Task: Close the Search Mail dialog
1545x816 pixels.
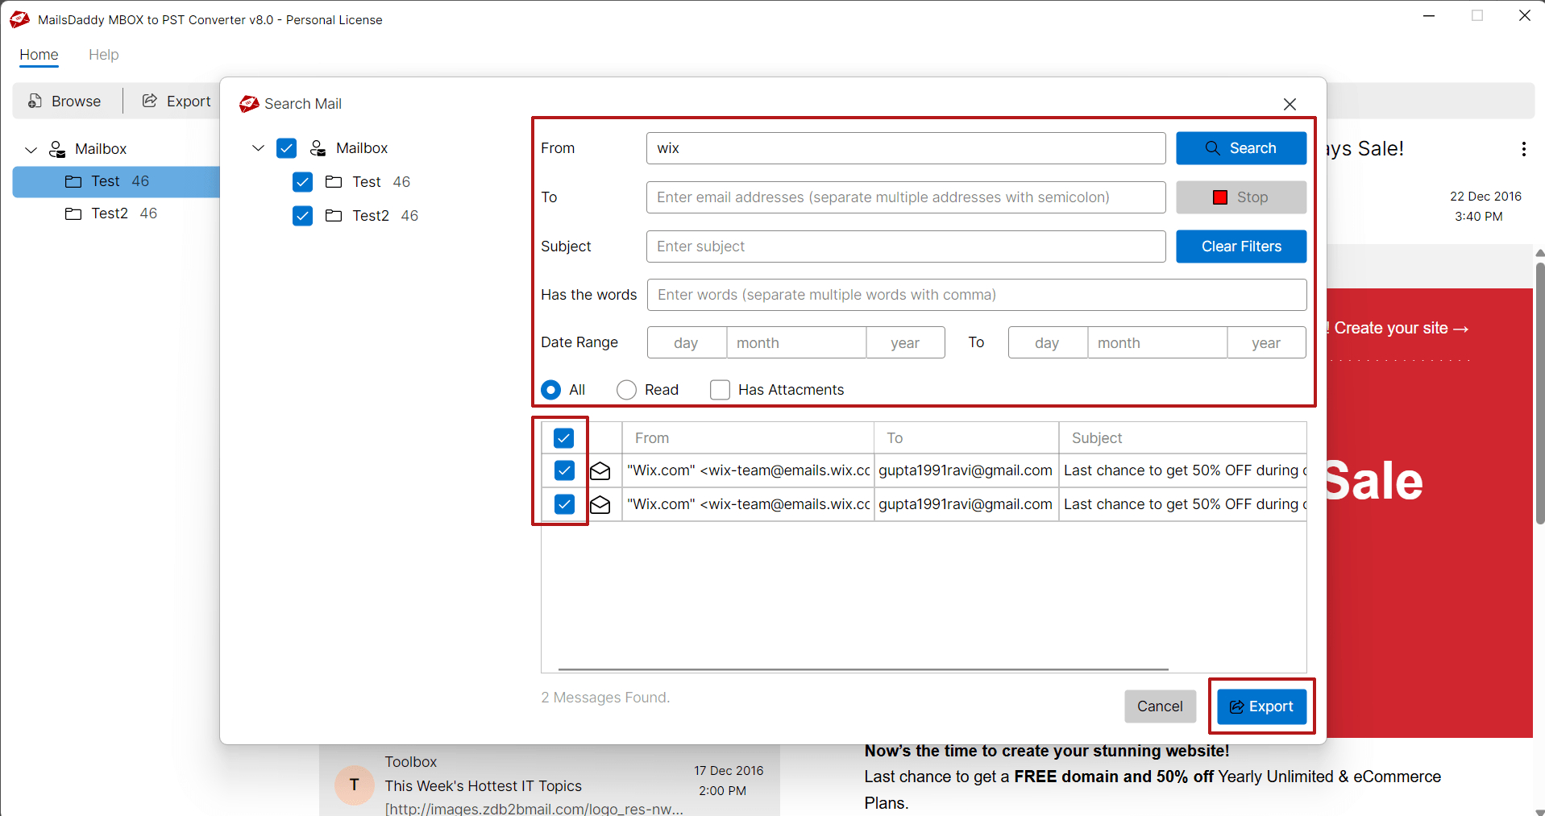Action: point(1290,104)
